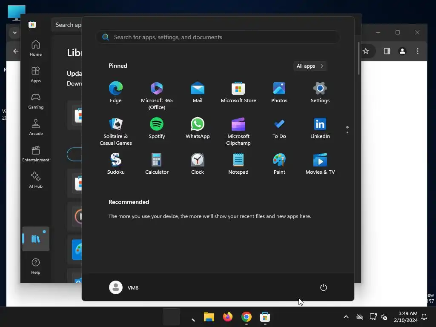Open Apps section in Microsoft Store
This screenshot has height=327, width=436.
point(36,75)
